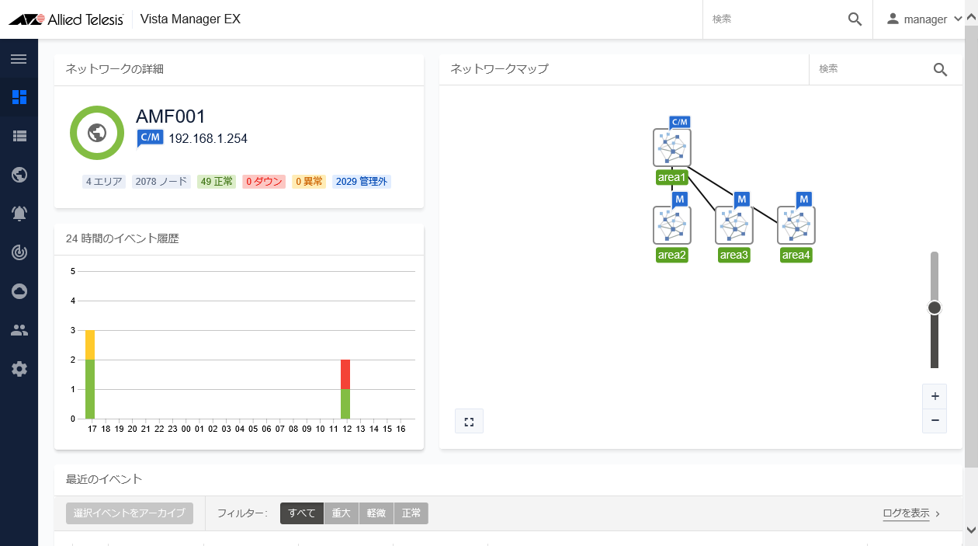Click the 最近のイベント section heading
This screenshot has width=978, height=546.
click(x=104, y=479)
